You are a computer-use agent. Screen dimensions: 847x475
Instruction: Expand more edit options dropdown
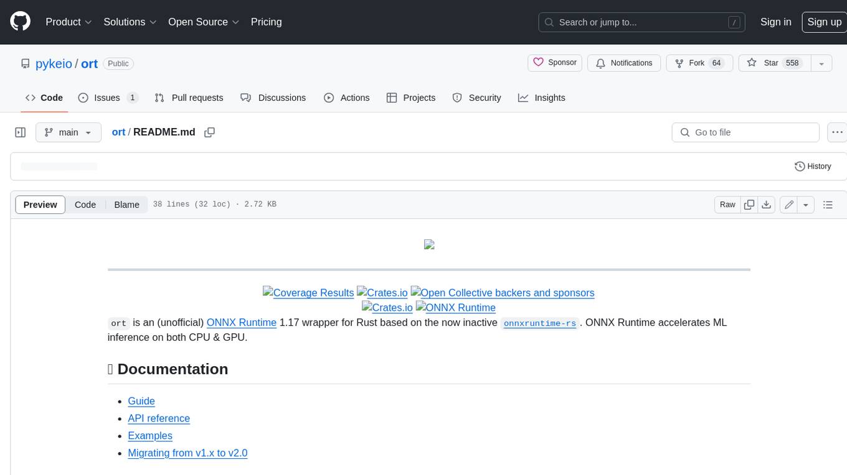coord(806,205)
